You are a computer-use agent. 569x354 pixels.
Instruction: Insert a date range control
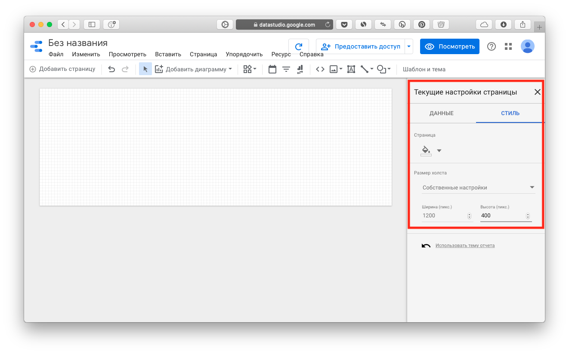[272, 69]
